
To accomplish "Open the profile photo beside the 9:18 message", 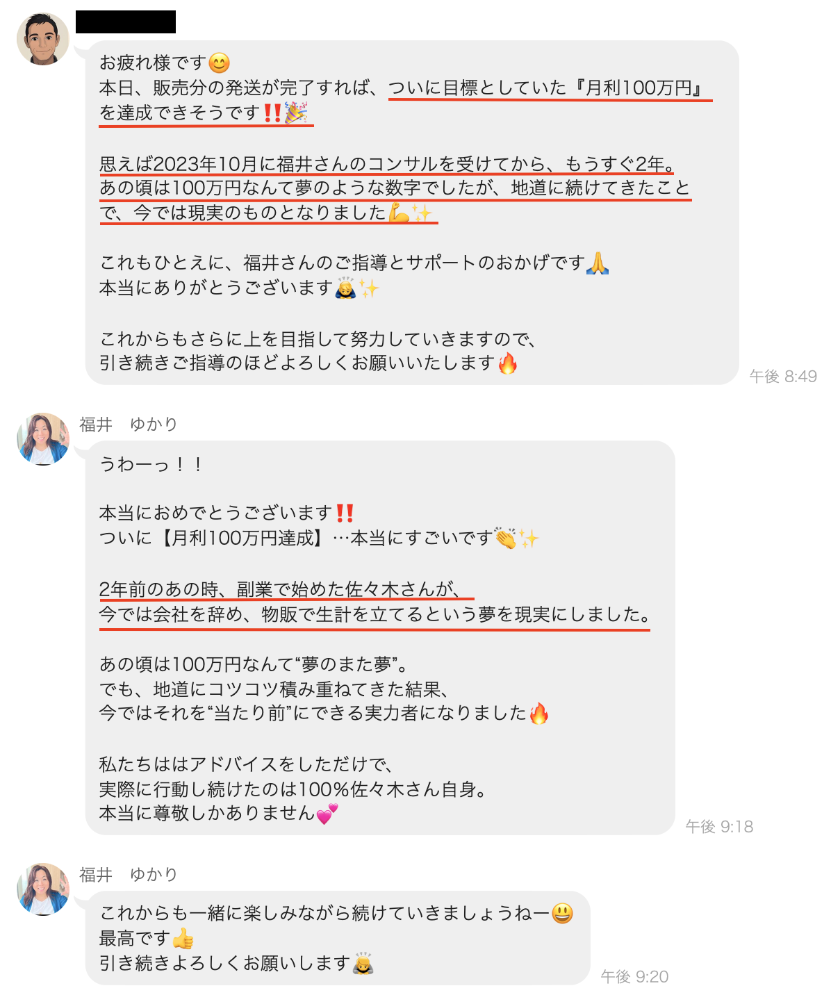I will coord(43,439).
